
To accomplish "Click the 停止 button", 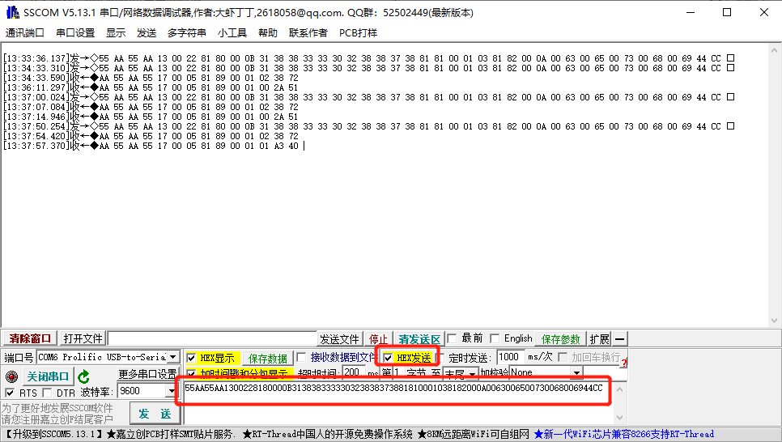I will 378,339.
